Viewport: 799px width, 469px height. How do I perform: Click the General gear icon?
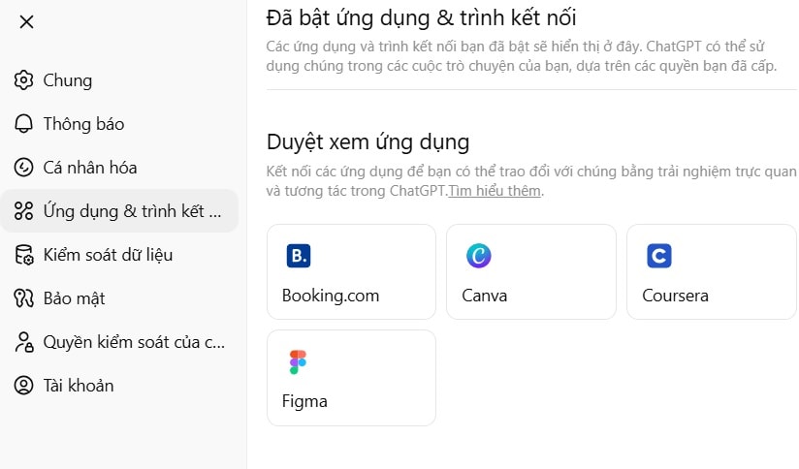(x=24, y=80)
